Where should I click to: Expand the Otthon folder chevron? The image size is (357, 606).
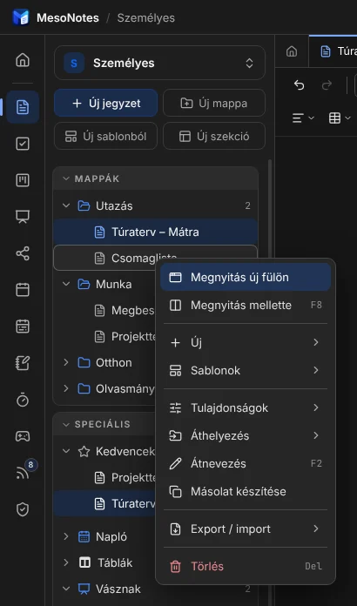pos(66,362)
